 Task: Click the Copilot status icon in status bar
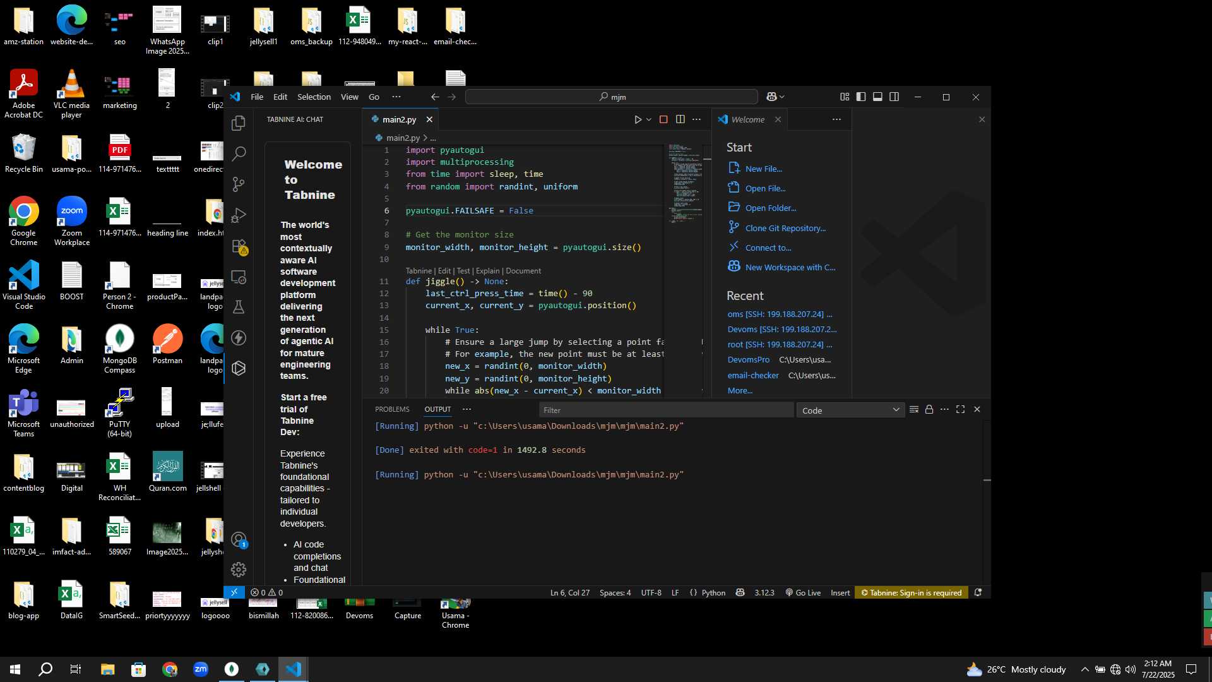740,592
